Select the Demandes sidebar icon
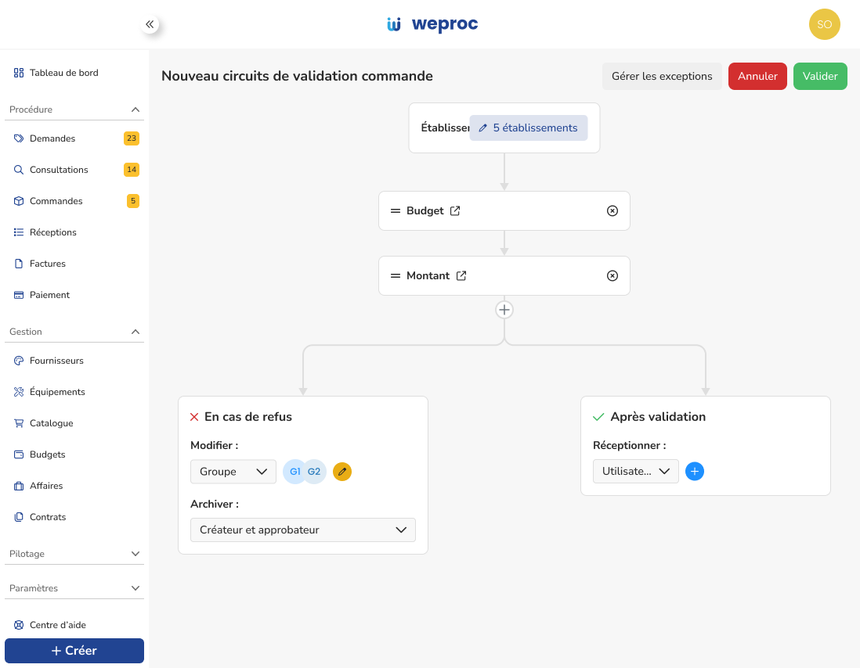This screenshot has width=860, height=668. point(19,138)
